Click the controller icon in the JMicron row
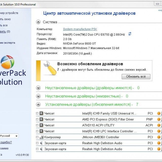162x162 pixels. tap(41, 137)
